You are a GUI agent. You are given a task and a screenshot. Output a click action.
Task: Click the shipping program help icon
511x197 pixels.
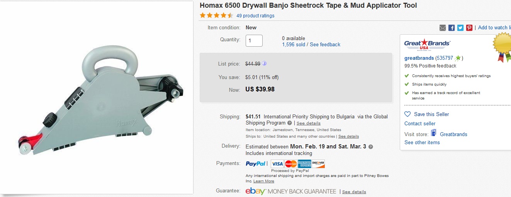point(290,123)
